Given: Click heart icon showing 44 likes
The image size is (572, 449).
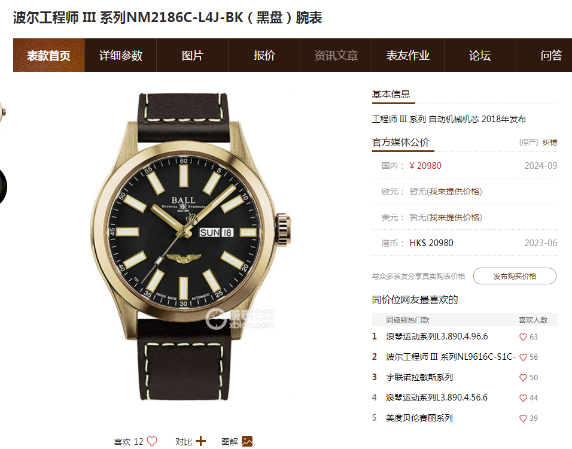Looking at the screenshot, I should click(x=523, y=398).
